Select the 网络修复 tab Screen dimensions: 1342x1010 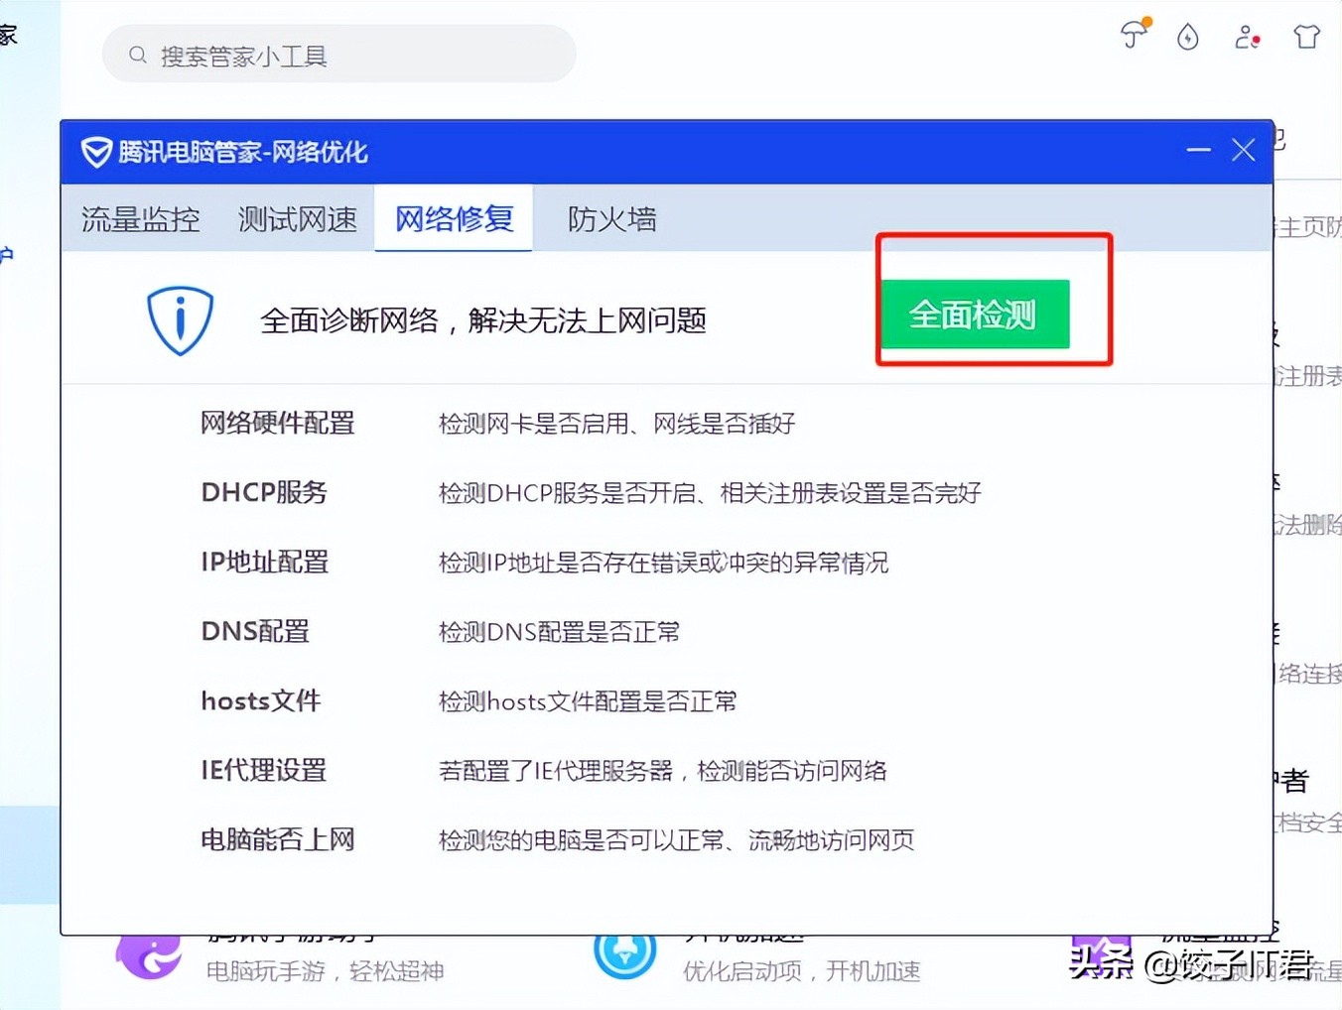pyautogui.click(x=453, y=219)
